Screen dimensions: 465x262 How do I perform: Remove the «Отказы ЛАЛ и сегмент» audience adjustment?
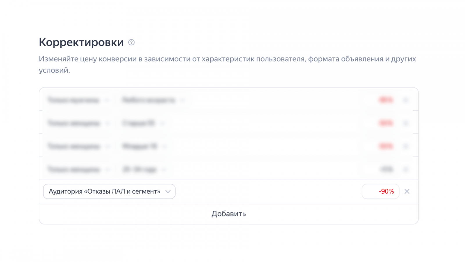pos(407,192)
